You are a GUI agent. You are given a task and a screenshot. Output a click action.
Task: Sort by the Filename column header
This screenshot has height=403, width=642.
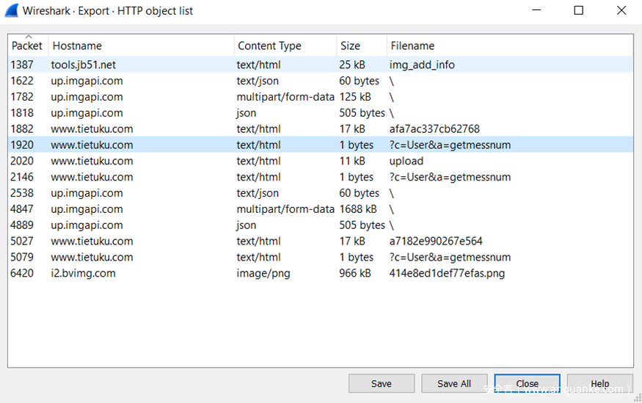click(510, 46)
